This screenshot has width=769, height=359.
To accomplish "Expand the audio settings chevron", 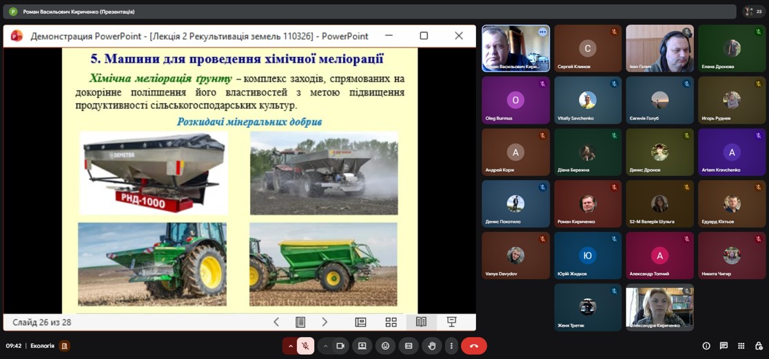I will (x=290, y=346).
